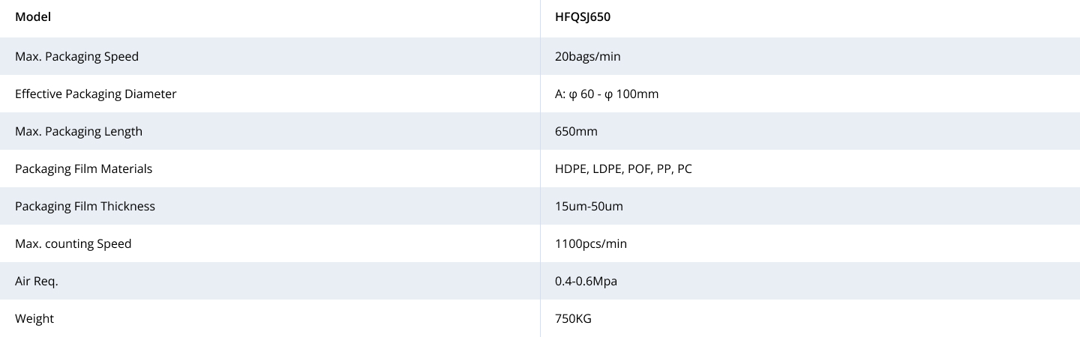Screen dimensions: 1080x337
Task: Click the Max. Packaging Length label
Action: click(x=79, y=131)
